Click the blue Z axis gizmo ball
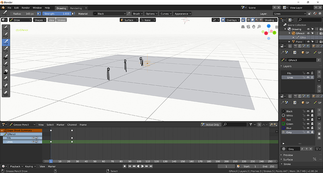The image size is (323, 173). (x=269, y=26)
